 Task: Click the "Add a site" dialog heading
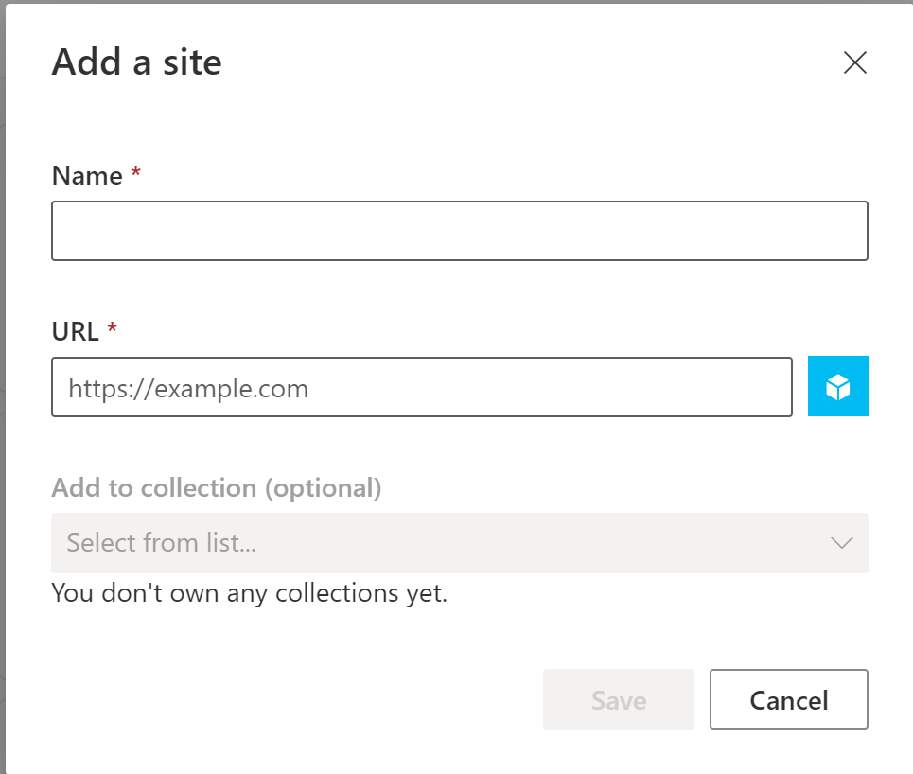tap(136, 62)
